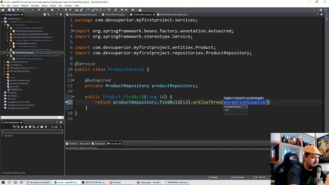Click the Boot Dashboard filter input field

point(32,132)
